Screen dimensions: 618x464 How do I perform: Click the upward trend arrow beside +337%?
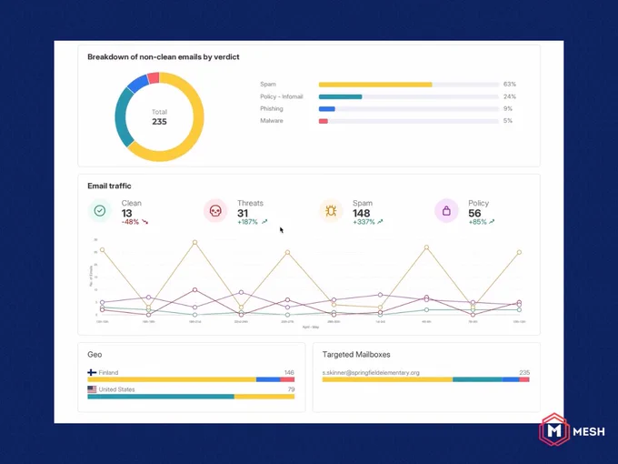pos(380,222)
